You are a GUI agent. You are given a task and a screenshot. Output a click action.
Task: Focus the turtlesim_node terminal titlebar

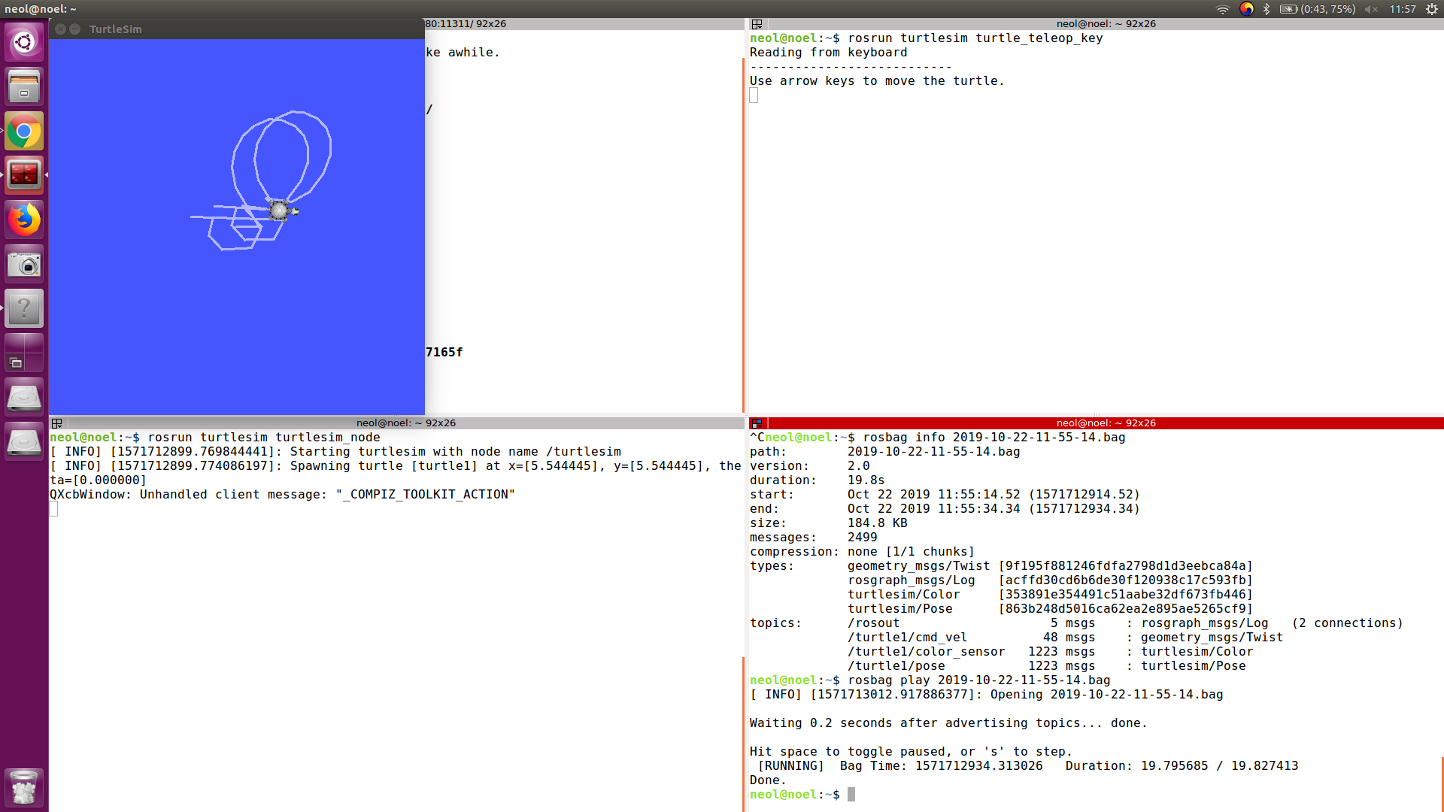tap(405, 423)
